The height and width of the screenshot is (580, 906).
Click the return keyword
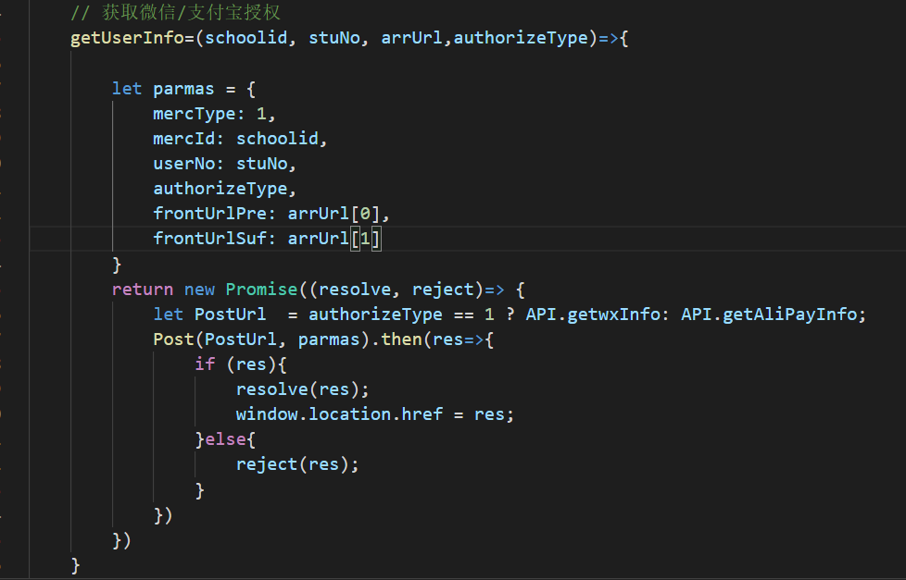(x=142, y=290)
